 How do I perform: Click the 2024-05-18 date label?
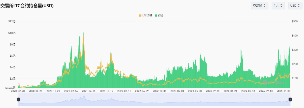click(x=248, y=91)
